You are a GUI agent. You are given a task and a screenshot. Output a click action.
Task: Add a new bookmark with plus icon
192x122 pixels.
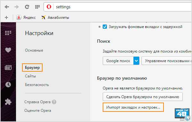click(x=6, y=18)
